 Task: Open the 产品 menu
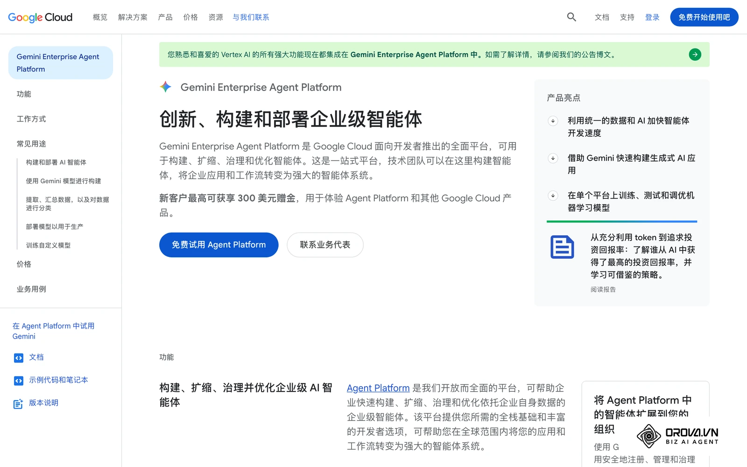tap(165, 17)
